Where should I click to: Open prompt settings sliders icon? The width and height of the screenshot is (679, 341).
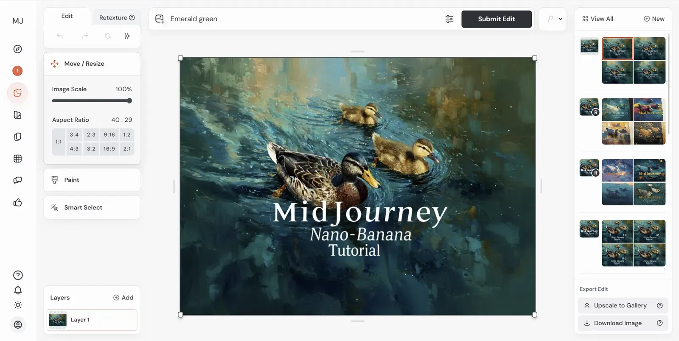(449, 19)
